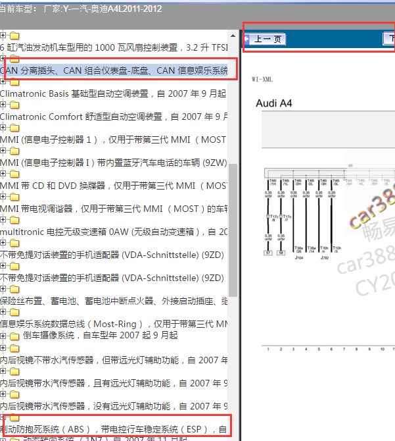Select 'MMI 带内置蓝牙汽车电话的车辆 (9ZW)' entry
This screenshot has height=441, width=395.
(114, 163)
